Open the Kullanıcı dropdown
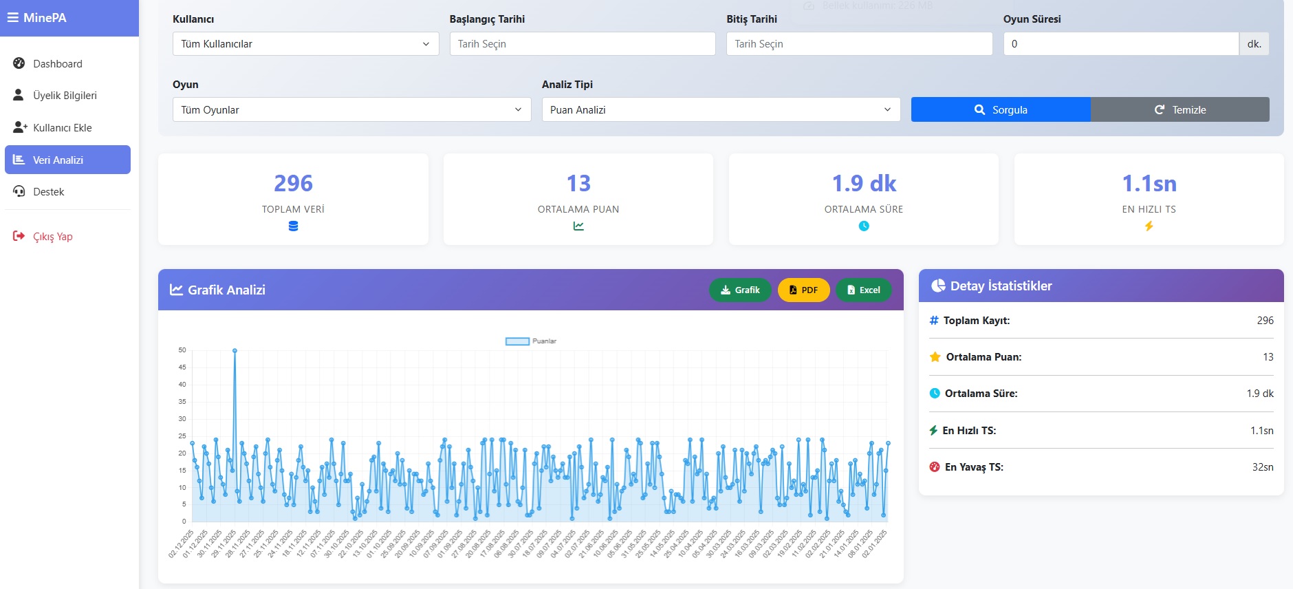This screenshot has height=589, width=1293. click(305, 44)
